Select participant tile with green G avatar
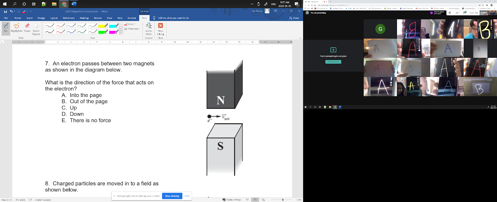The width and height of the screenshot is (497, 202). pyautogui.click(x=380, y=29)
